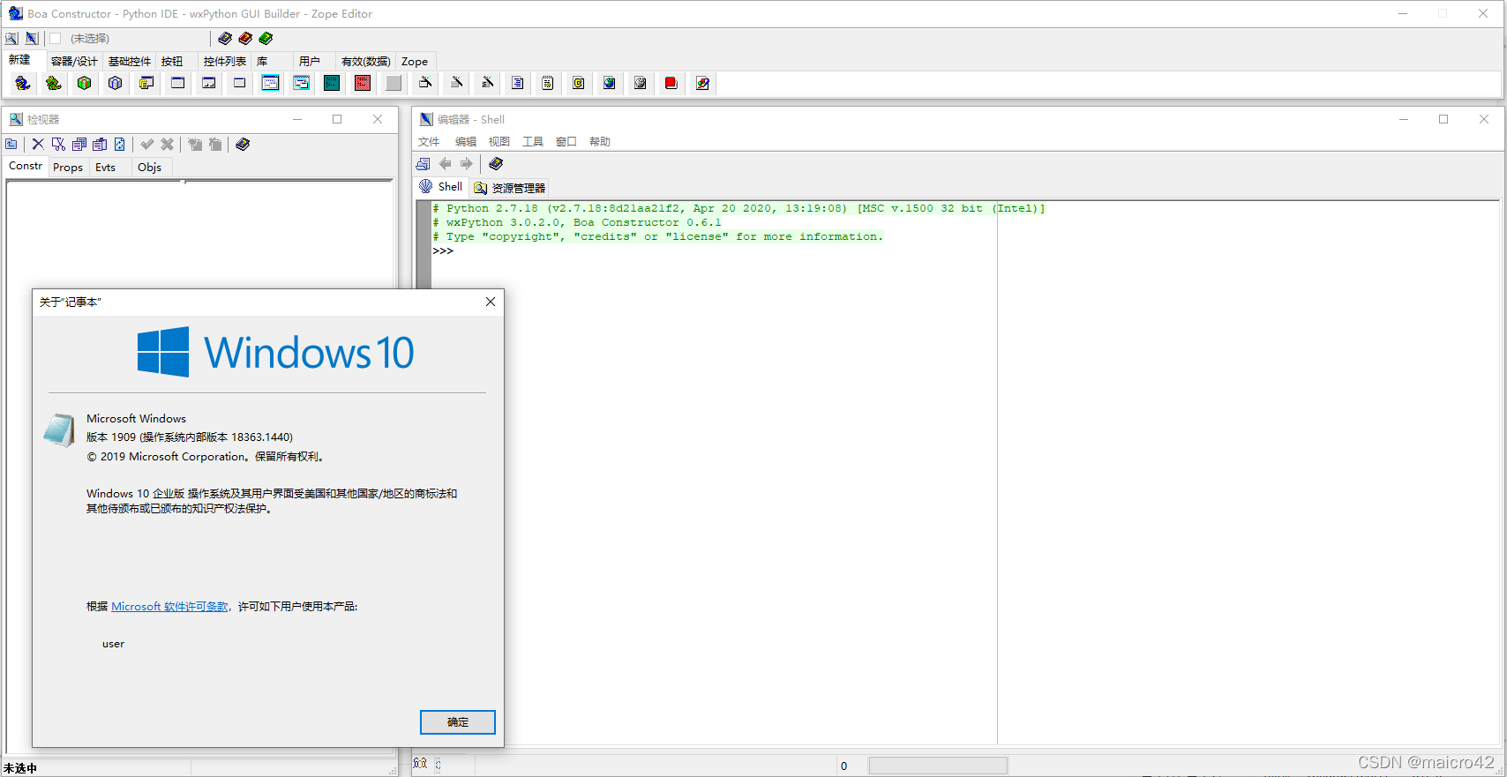Click the Inspector recreate selection icon
Screen dimensions: 1507x777
120,144
